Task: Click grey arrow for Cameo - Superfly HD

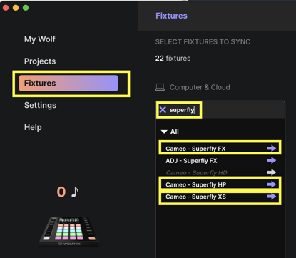Action: [x=271, y=172]
